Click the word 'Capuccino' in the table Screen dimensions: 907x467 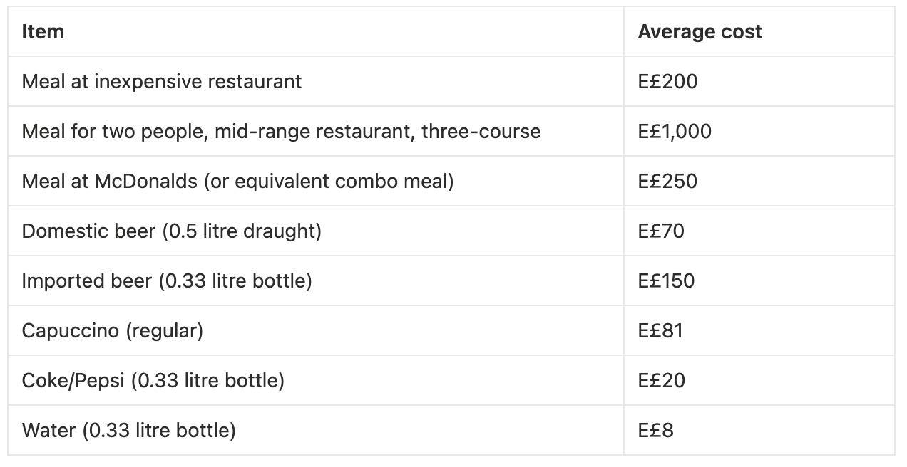71,331
